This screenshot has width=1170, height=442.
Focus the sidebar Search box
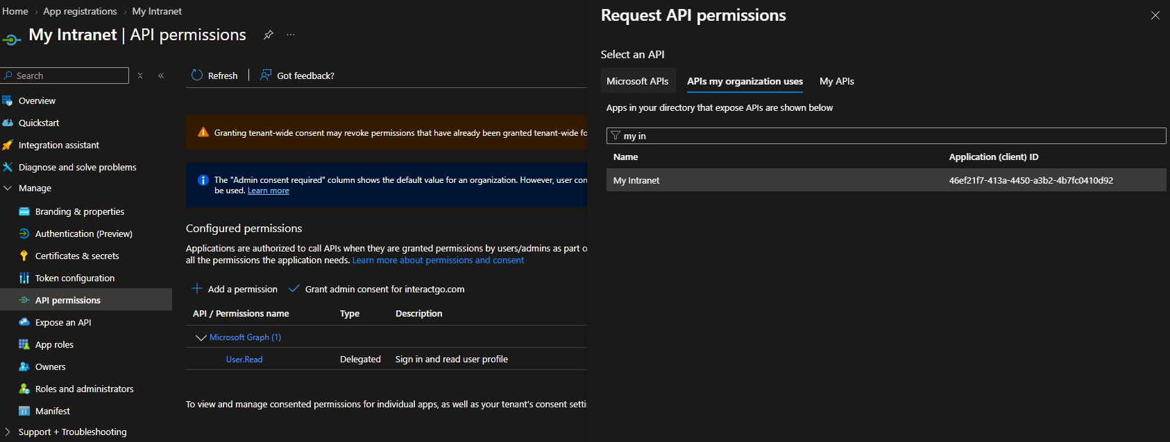(x=65, y=76)
